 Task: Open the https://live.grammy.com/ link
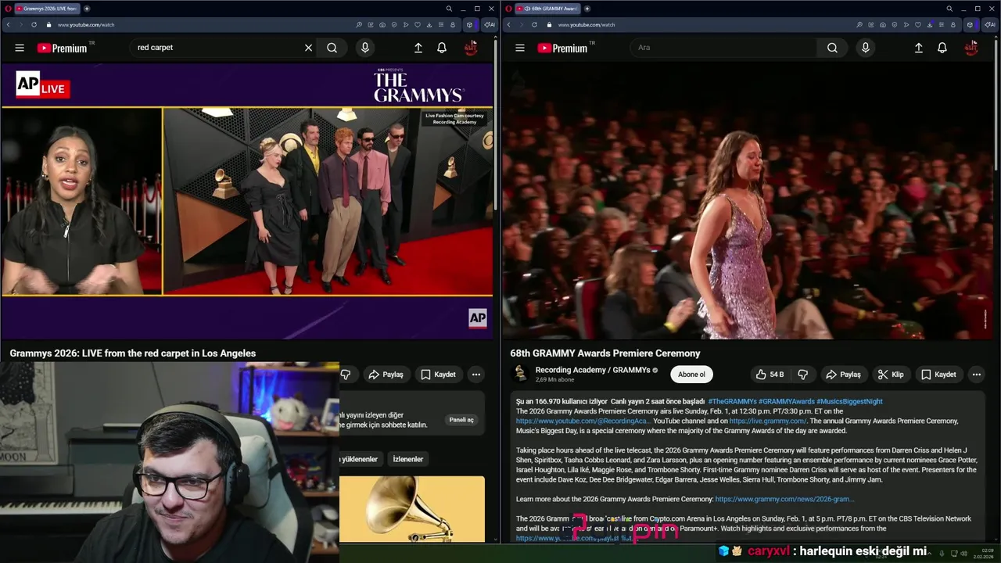767,421
